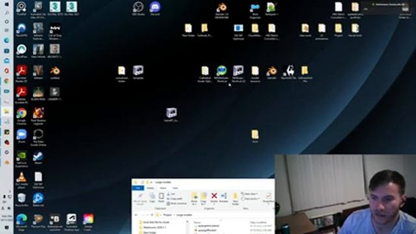The image size is (416, 234).
Task: Open the NordPass desktop shortcut
Action: point(21,51)
